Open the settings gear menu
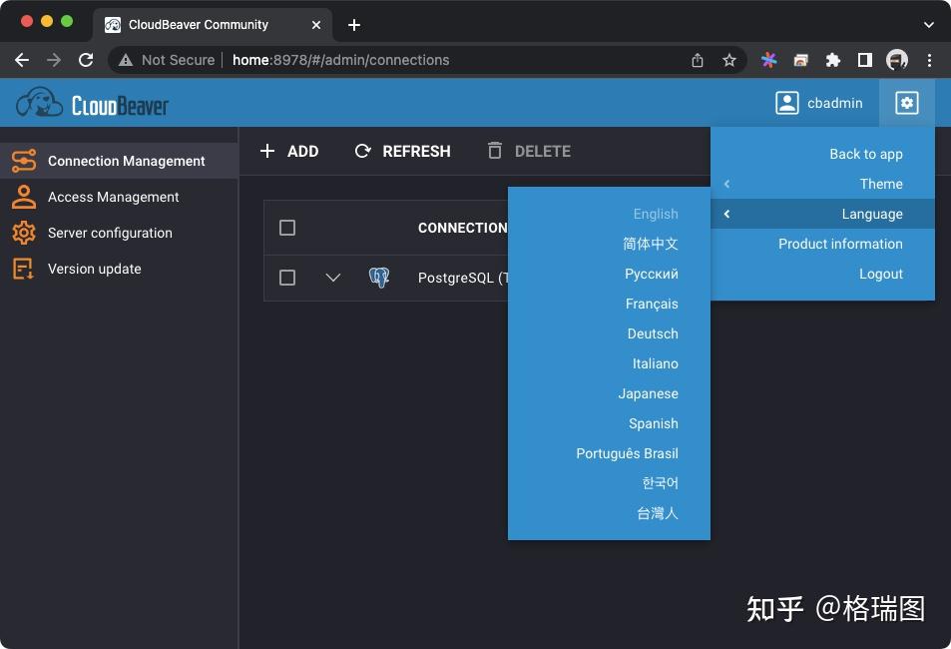 click(x=905, y=103)
